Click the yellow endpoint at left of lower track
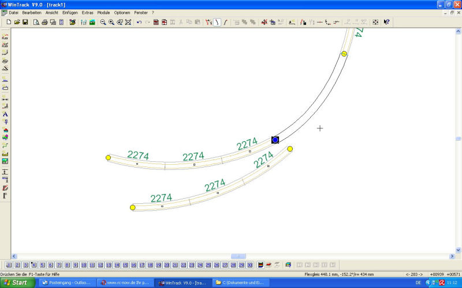The height and width of the screenshot is (288, 462). 133,207
